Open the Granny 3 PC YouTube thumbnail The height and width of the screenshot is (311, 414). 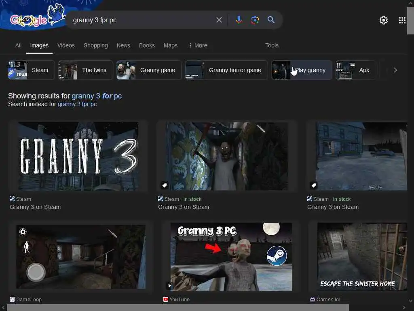pos(231,256)
